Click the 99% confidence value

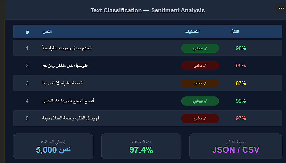pyautogui.click(x=241, y=101)
